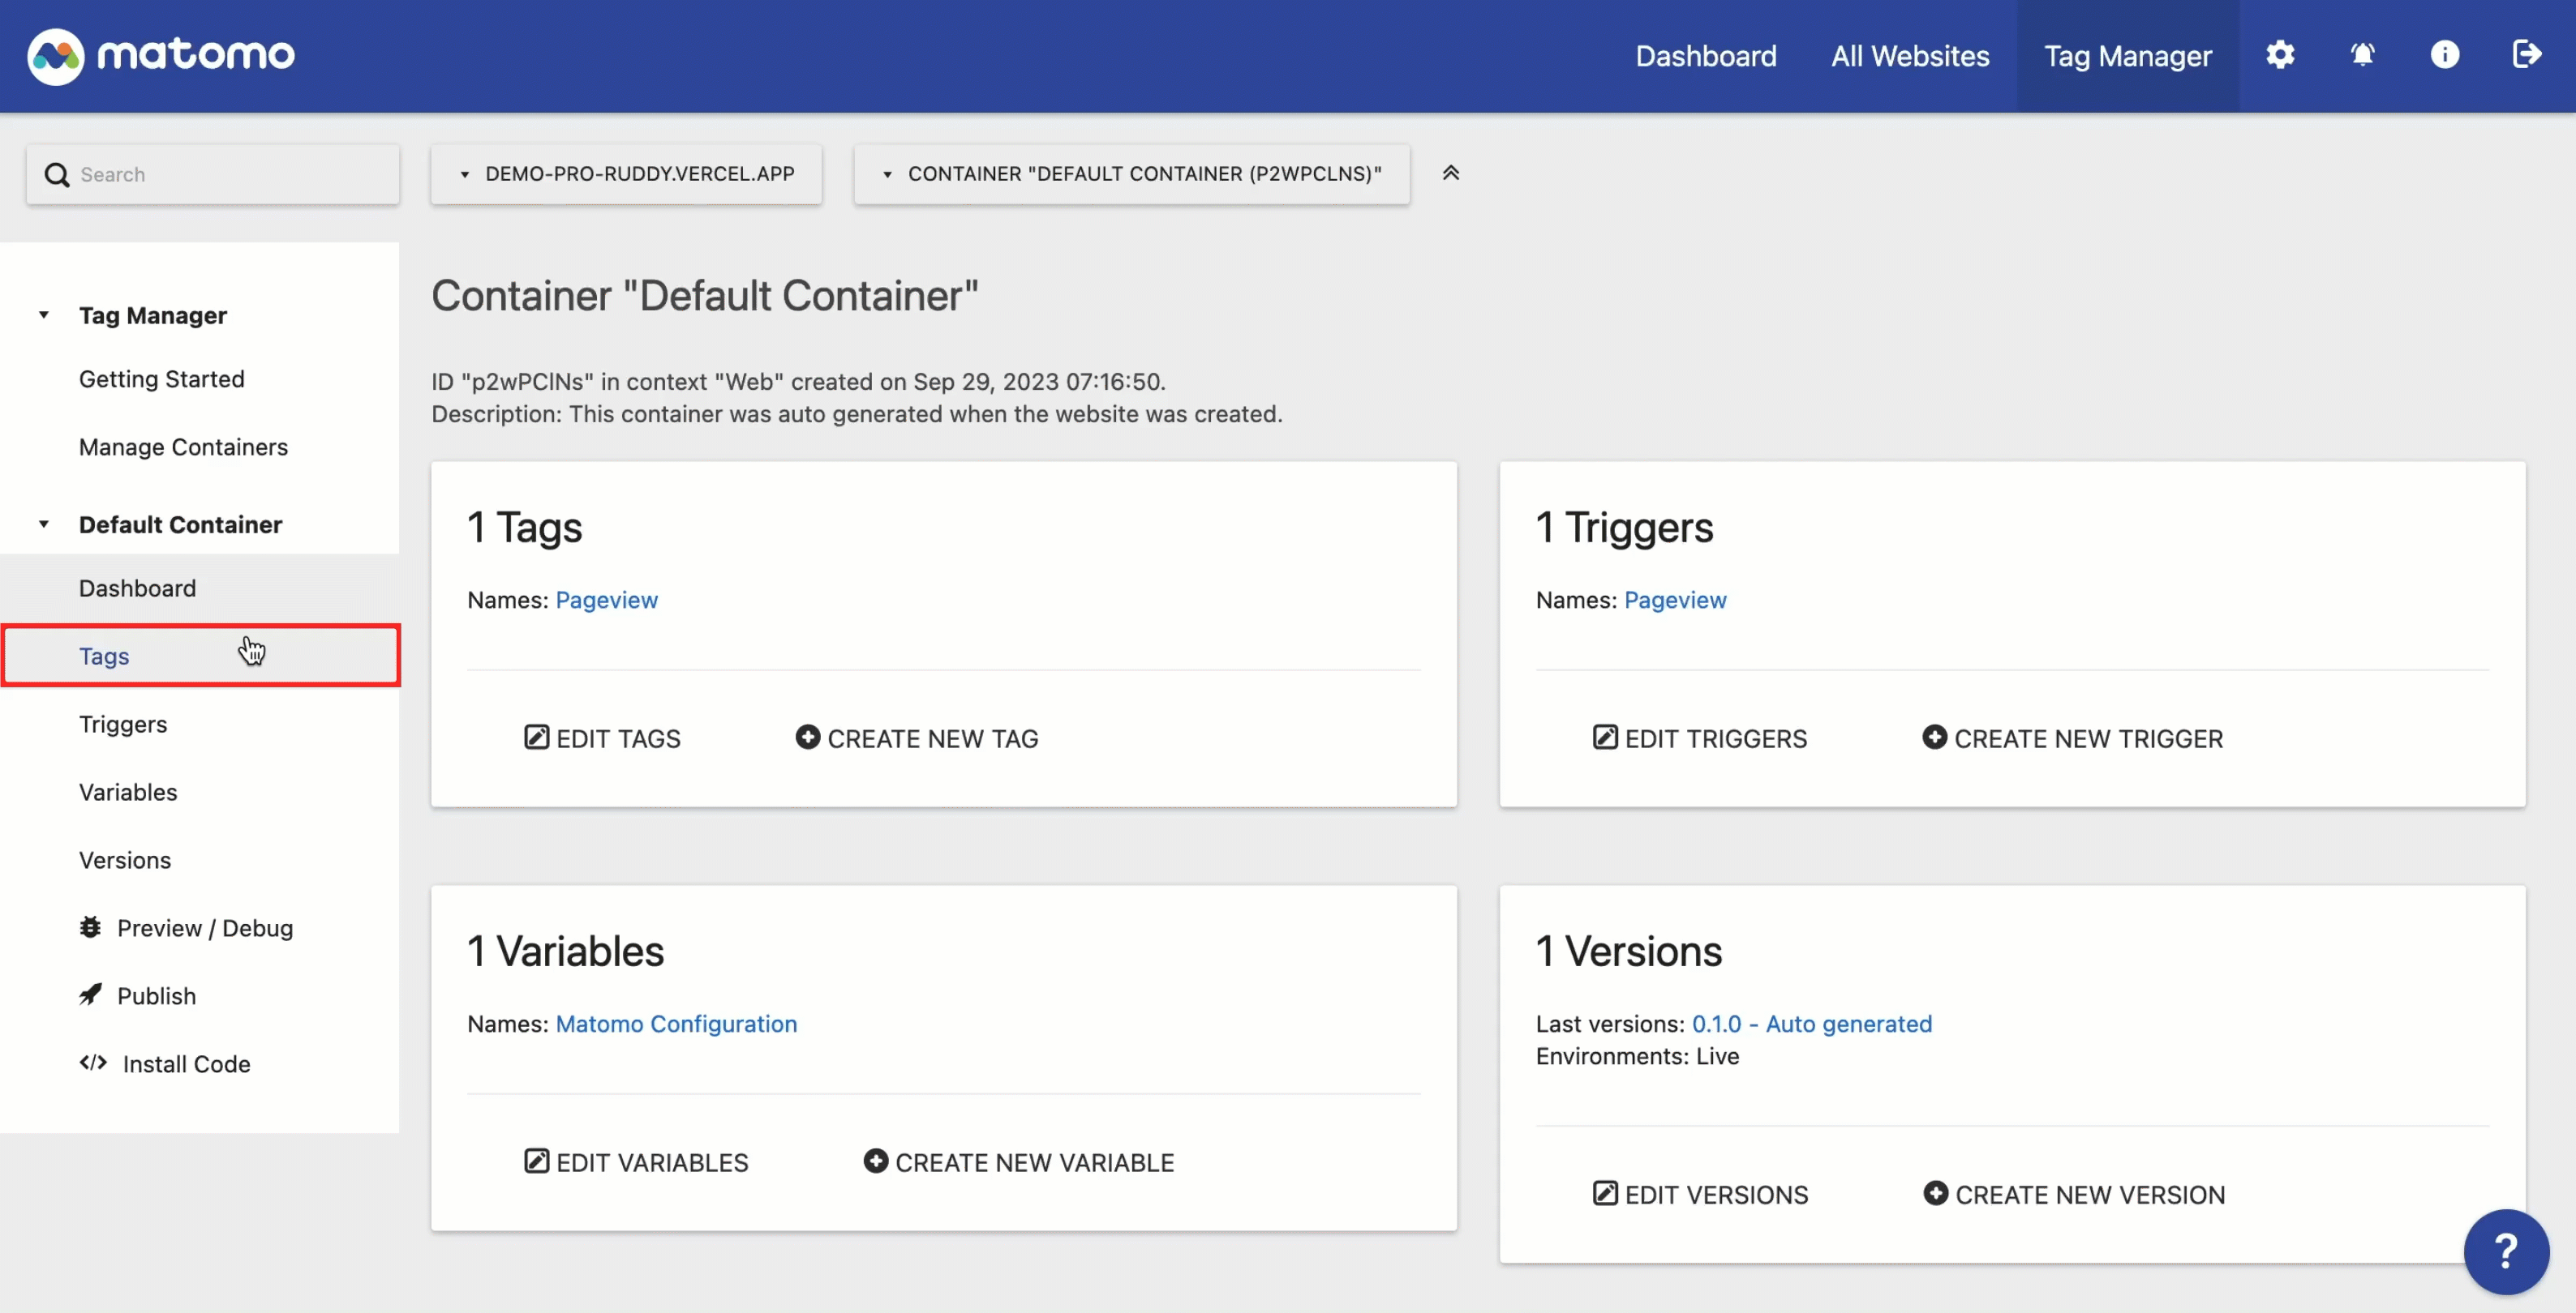Image resolution: width=2576 pixels, height=1313 pixels.
Task: Click the Edit Variables pencil icon
Action: click(x=537, y=1161)
